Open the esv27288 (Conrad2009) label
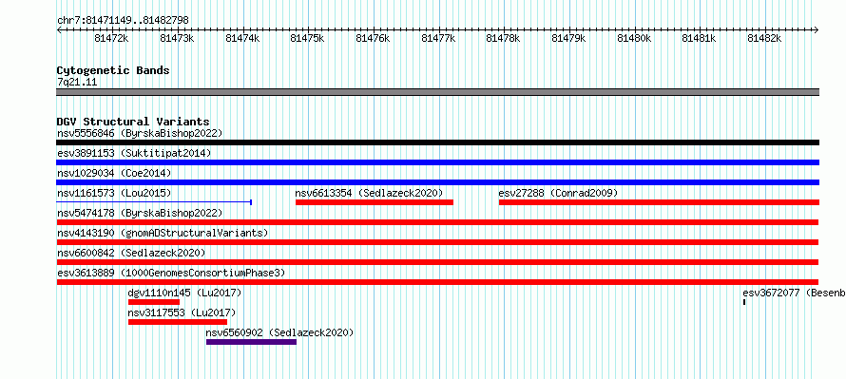This screenshot has width=846, height=379. tap(558, 193)
